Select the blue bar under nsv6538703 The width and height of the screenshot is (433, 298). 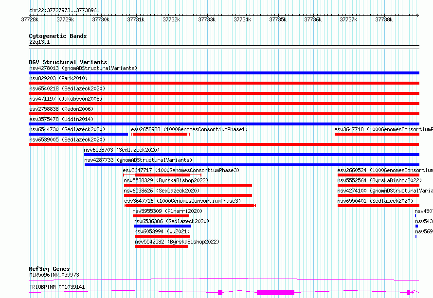point(252,155)
